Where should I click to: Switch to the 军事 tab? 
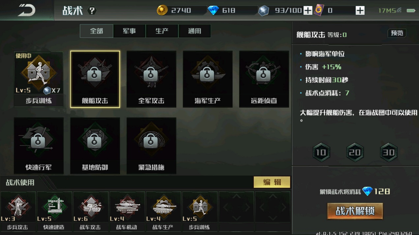[129, 31]
